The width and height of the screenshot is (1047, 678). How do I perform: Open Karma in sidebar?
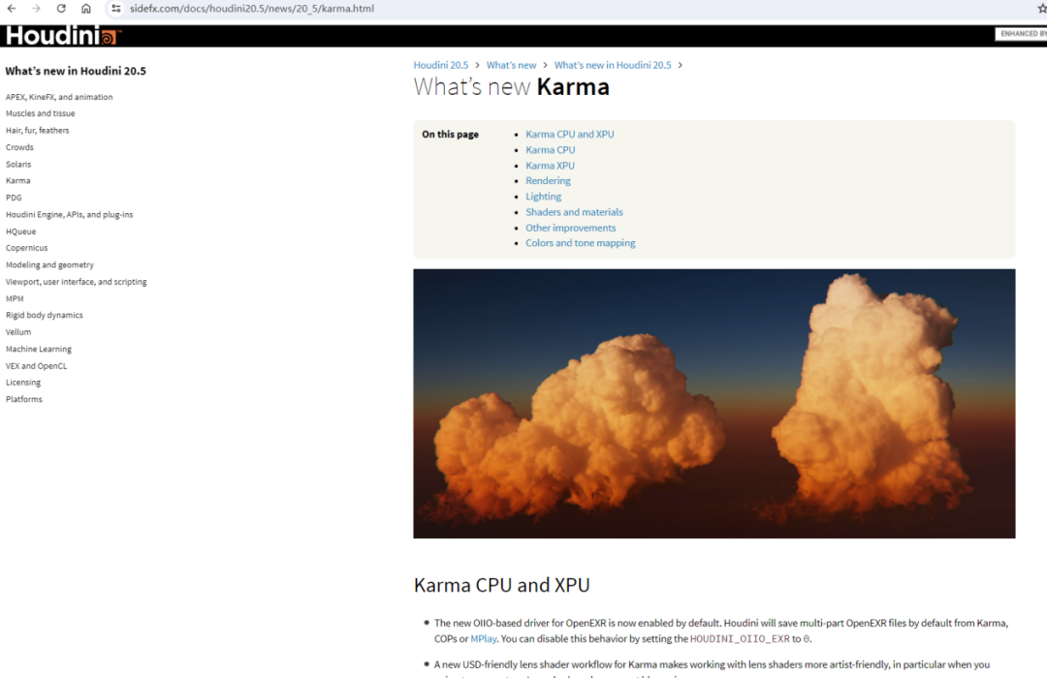[18, 181]
